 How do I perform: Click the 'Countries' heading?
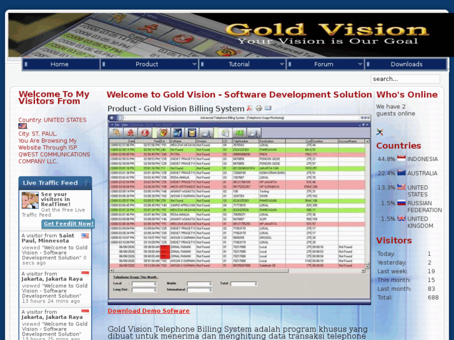click(x=398, y=145)
